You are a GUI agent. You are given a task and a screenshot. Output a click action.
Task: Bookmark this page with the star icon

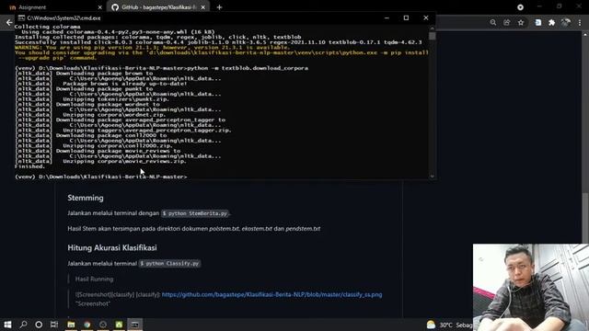click(521, 23)
